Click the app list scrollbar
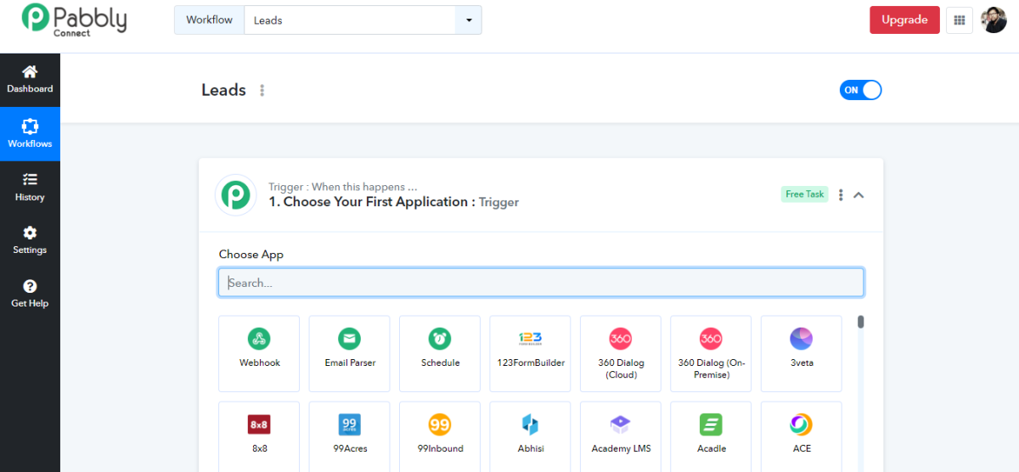This screenshot has width=1019, height=472. tap(861, 322)
